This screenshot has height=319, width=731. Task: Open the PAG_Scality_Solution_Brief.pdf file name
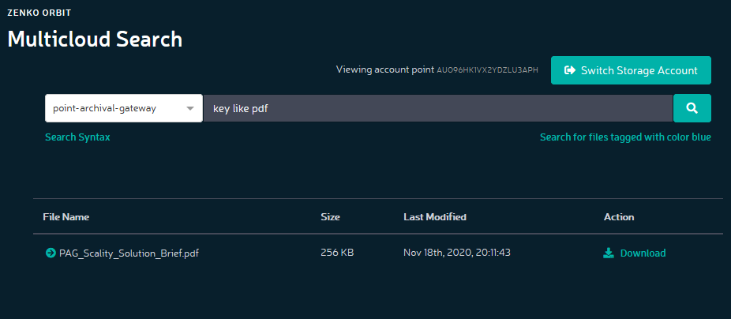coord(129,253)
